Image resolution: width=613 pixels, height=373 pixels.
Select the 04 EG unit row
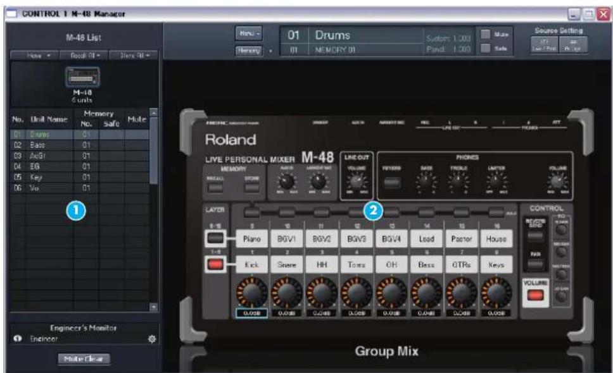(x=80, y=166)
